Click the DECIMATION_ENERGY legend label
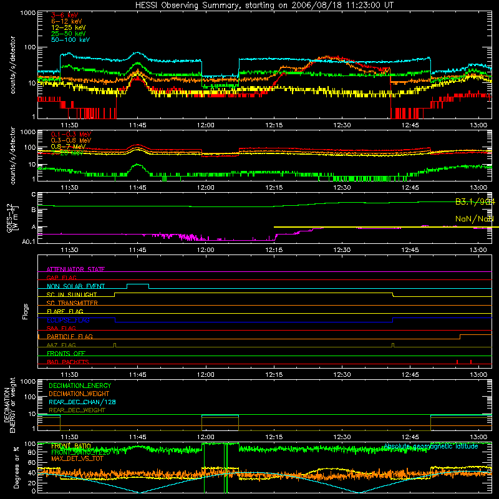 coord(80,385)
